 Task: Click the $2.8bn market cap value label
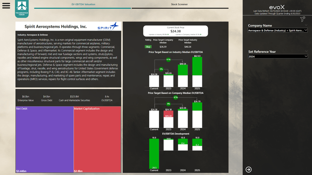point(78,171)
